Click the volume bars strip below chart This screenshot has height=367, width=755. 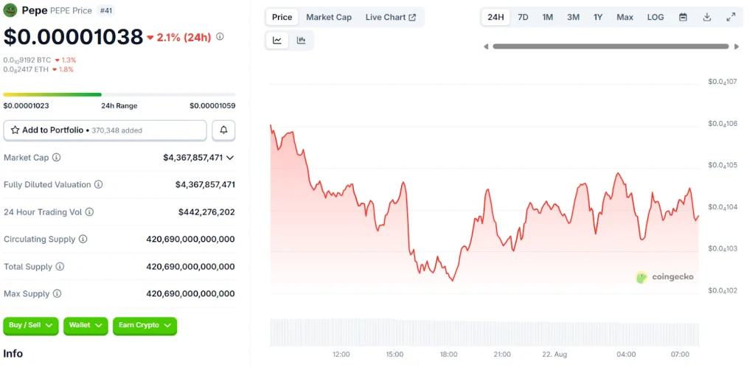(484, 332)
